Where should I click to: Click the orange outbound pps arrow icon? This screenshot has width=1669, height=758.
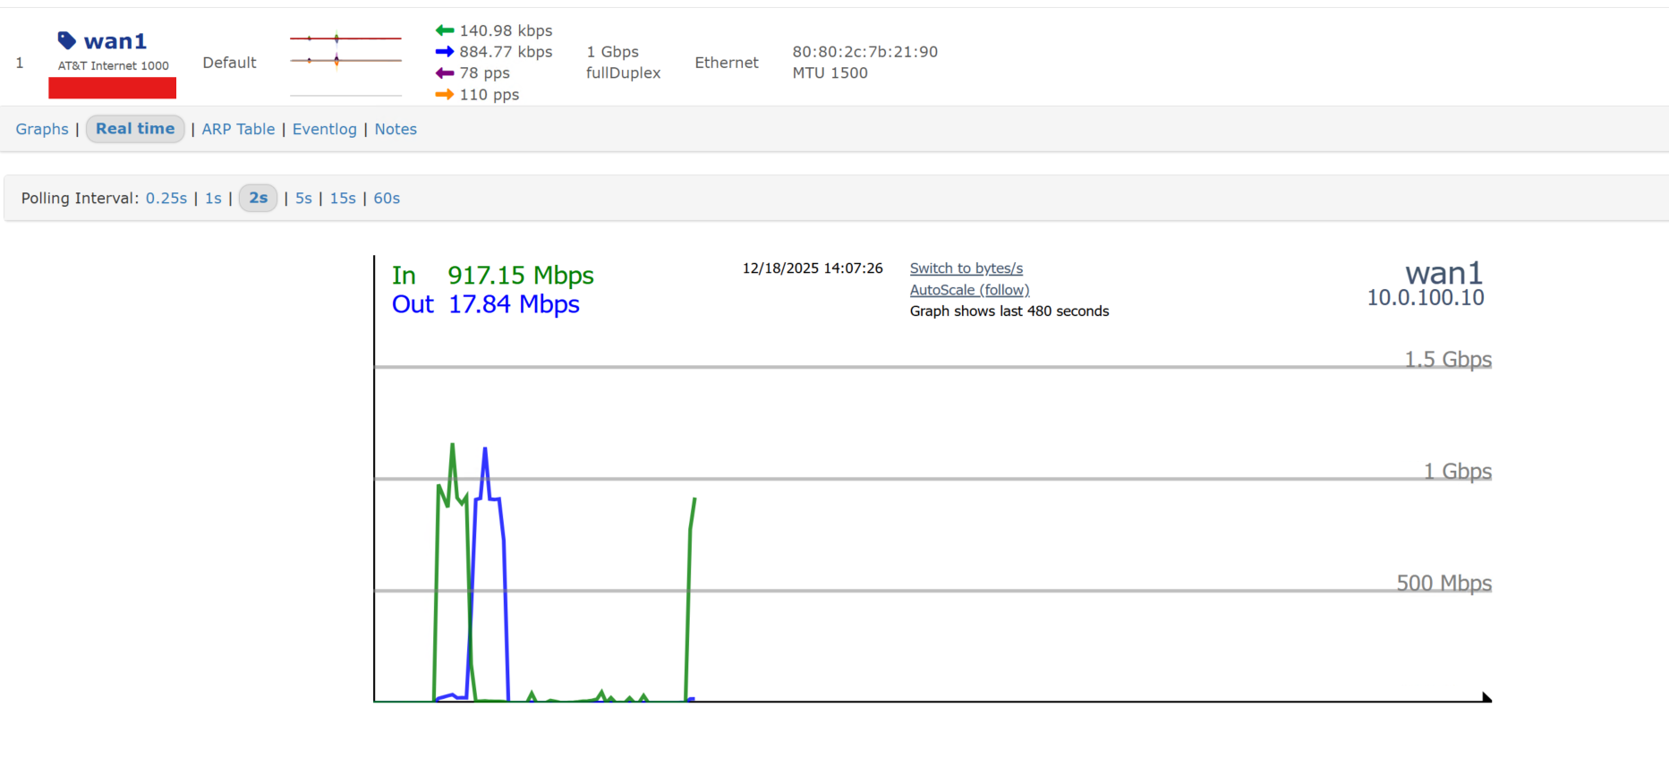click(x=445, y=95)
